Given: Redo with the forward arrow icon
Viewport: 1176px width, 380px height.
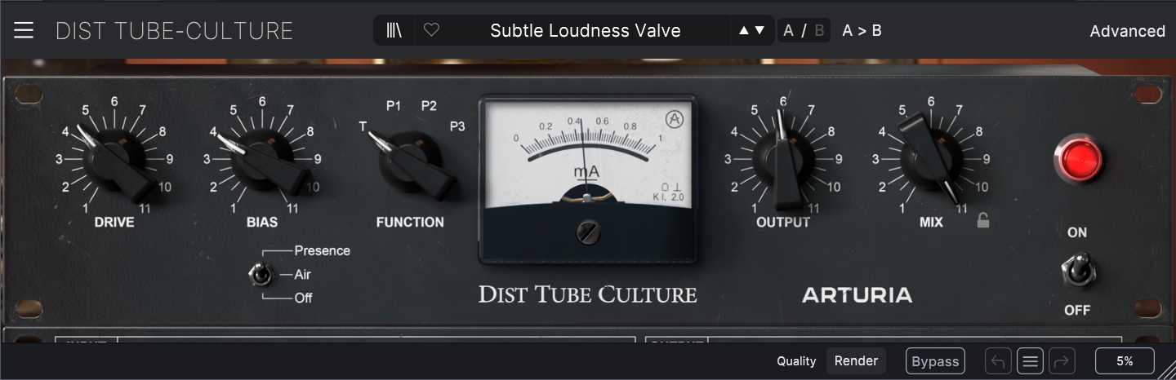Looking at the screenshot, I should coord(1062,361).
